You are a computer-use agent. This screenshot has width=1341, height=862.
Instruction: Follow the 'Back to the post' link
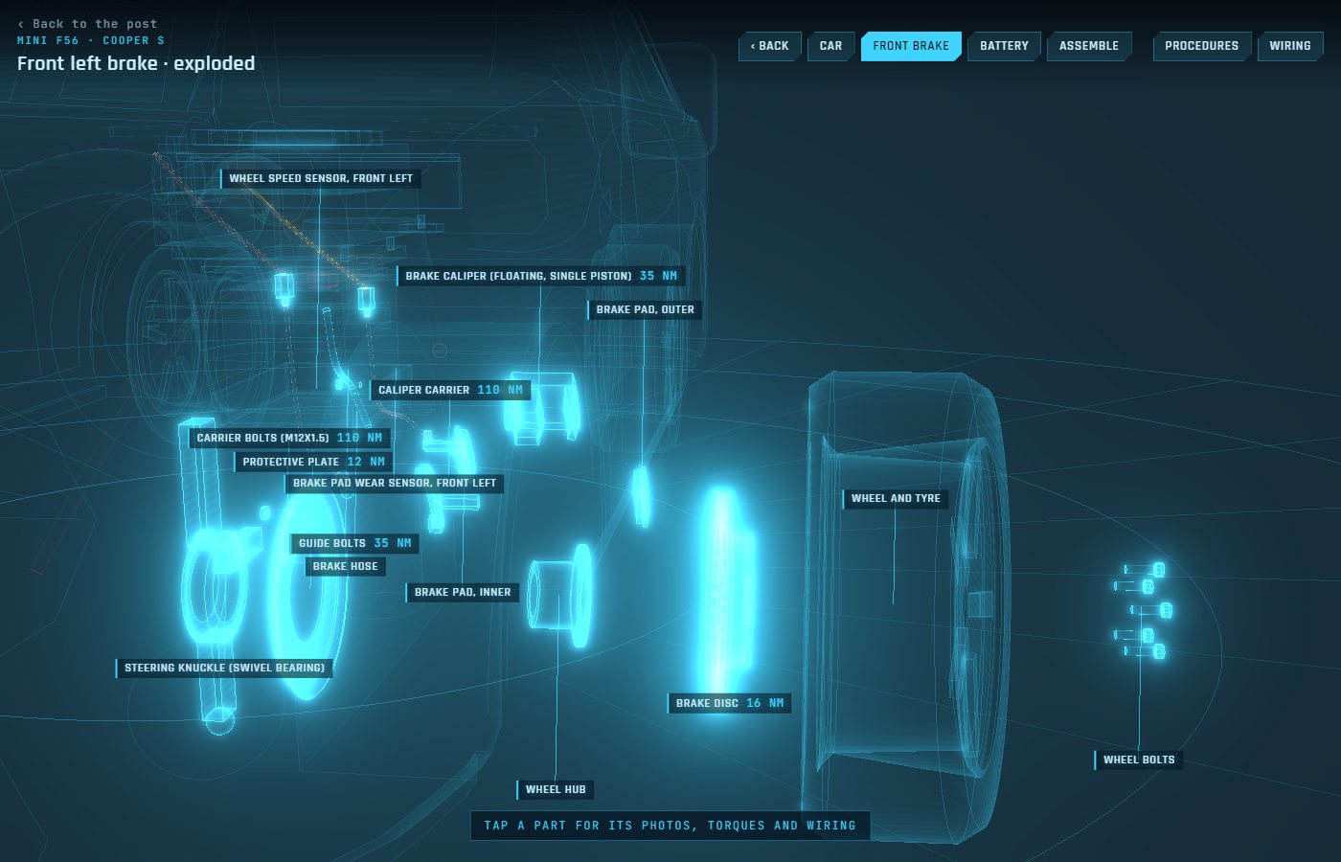(87, 24)
